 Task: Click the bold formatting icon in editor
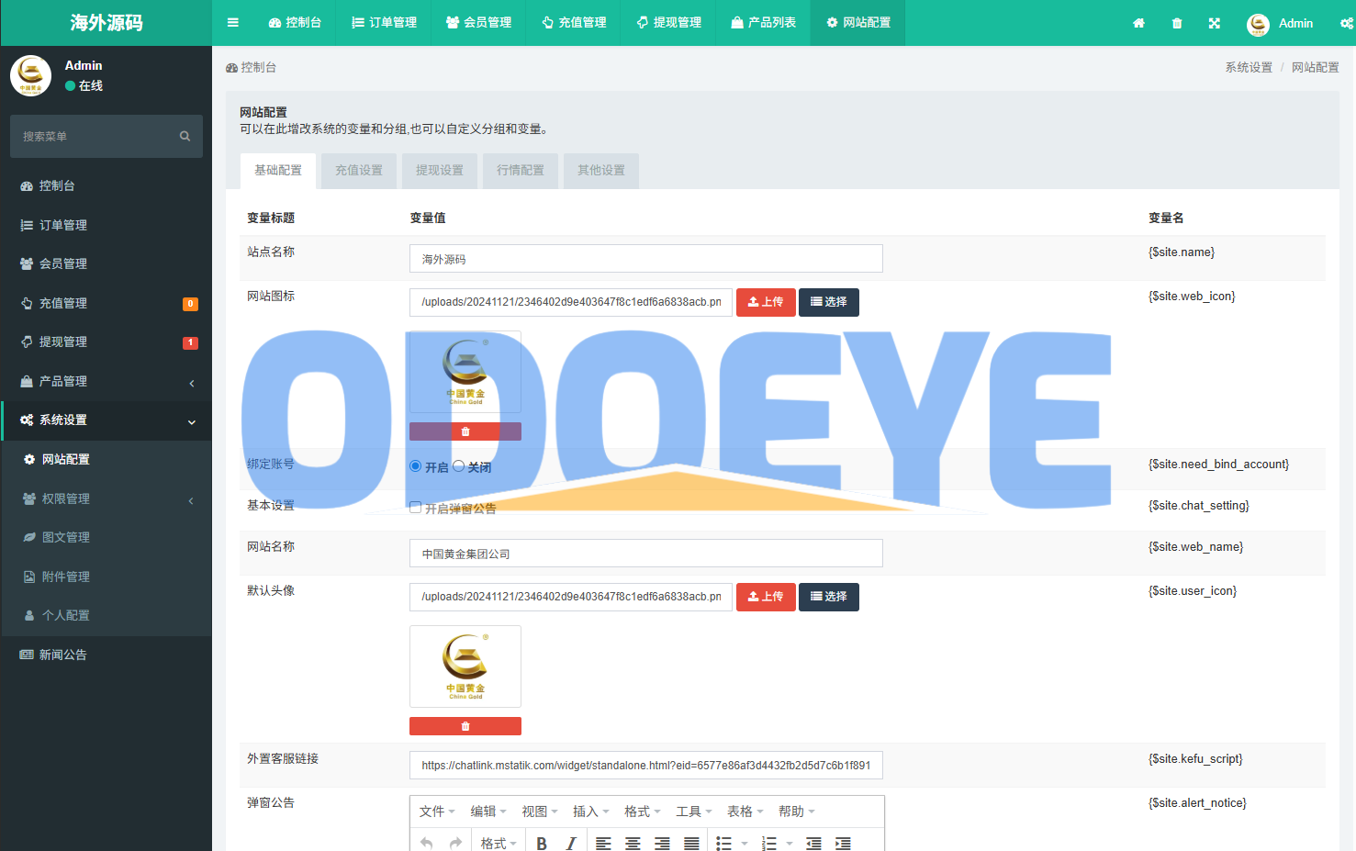click(542, 843)
